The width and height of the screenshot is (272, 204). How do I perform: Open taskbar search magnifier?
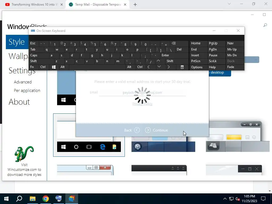pyautogui.click(x=19, y=199)
